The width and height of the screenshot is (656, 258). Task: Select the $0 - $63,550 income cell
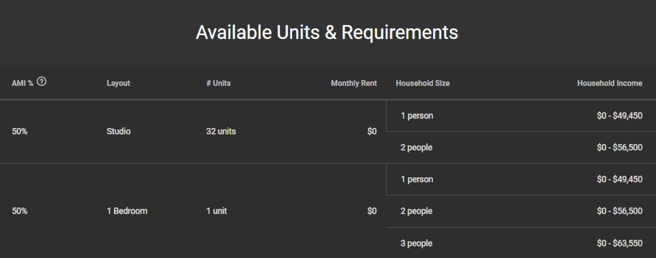coord(619,243)
